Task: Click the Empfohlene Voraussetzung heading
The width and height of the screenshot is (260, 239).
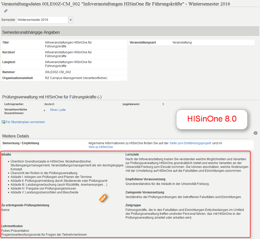Action: [x=145, y=179]
